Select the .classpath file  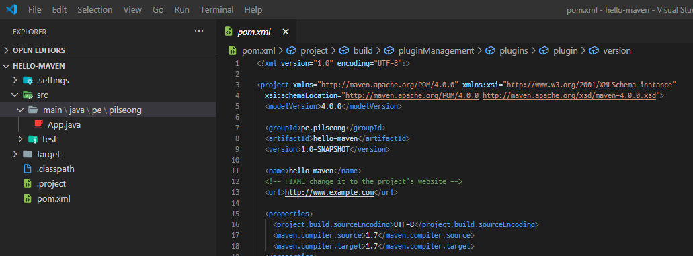[x=56, y=169]
